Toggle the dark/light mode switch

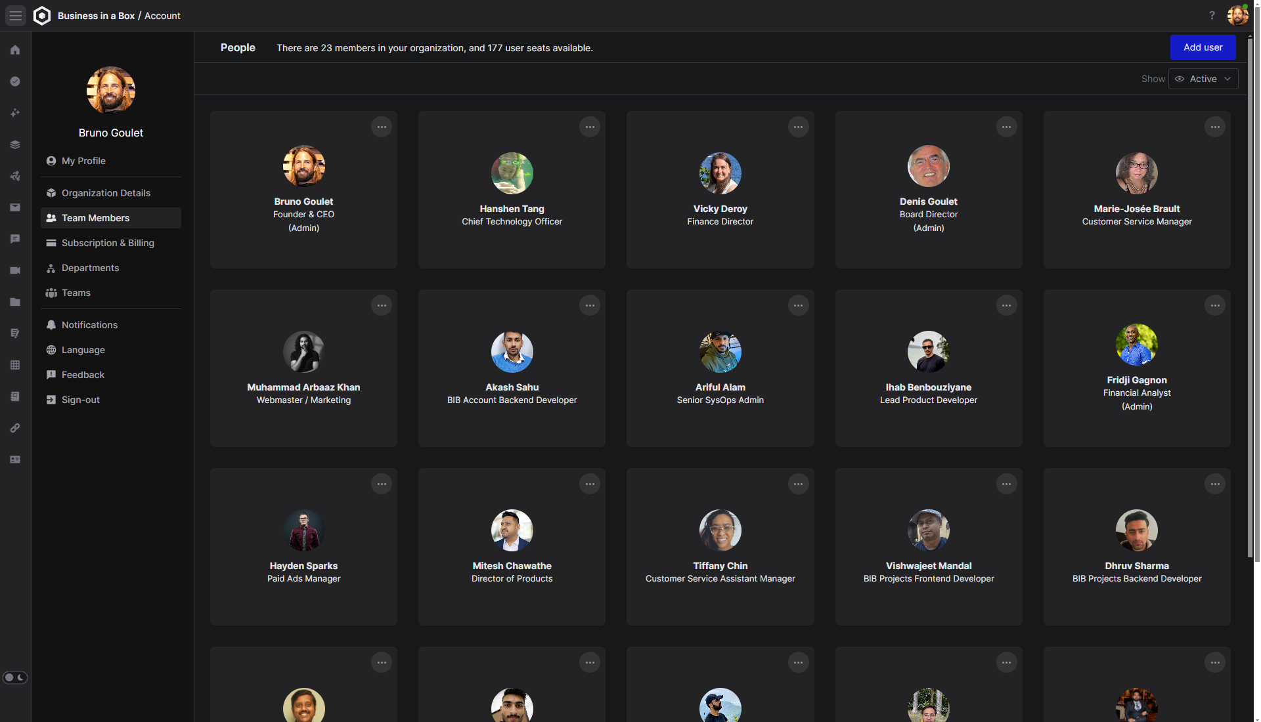coord(15,677)
